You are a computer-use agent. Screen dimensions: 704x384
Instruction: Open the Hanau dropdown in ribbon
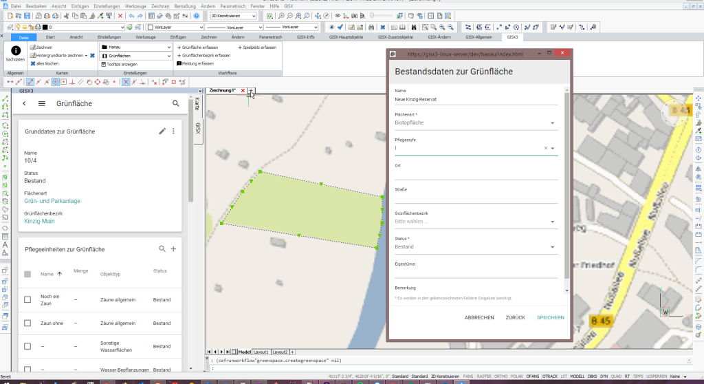coord(135,47)
